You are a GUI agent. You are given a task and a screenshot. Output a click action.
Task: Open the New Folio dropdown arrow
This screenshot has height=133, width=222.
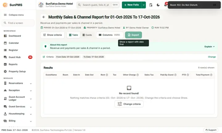144,5
